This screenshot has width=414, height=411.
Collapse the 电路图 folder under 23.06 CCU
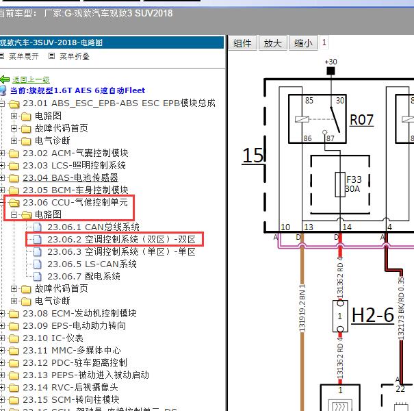point(14,214)
